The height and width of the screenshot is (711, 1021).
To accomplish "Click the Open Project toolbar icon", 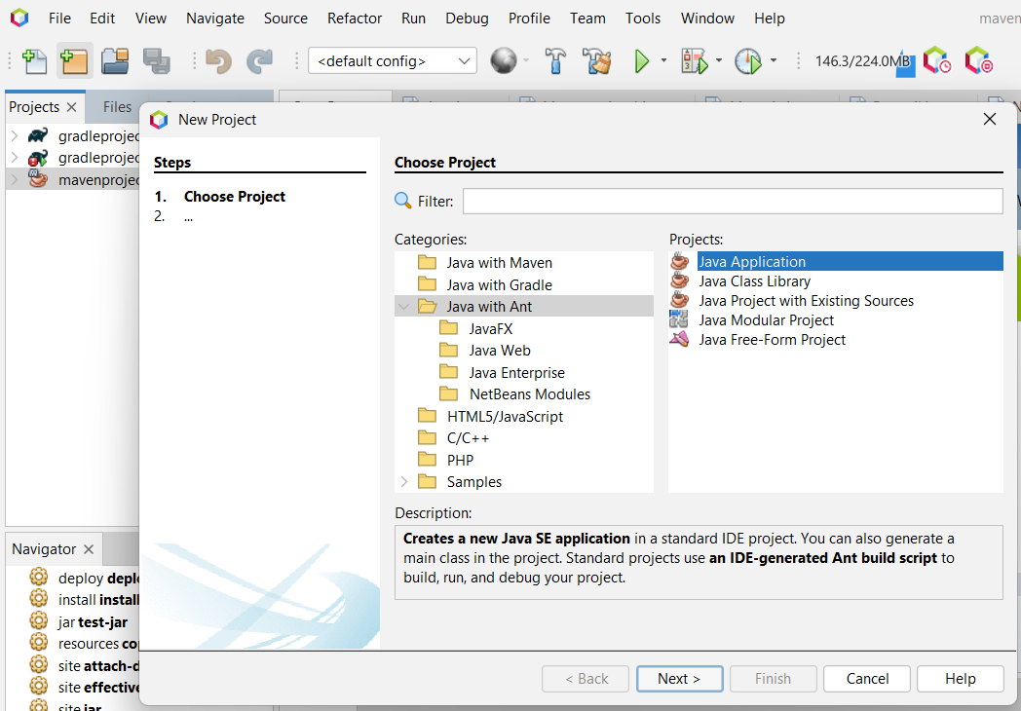I will [115, 61].
